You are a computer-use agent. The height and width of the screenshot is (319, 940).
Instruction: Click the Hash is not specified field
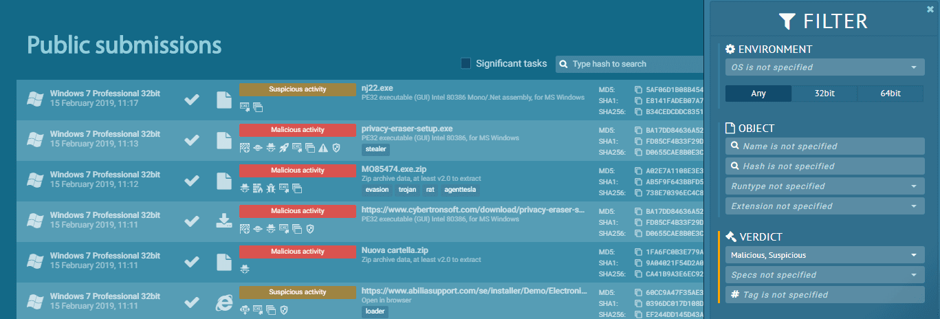[x=824, y=166]
